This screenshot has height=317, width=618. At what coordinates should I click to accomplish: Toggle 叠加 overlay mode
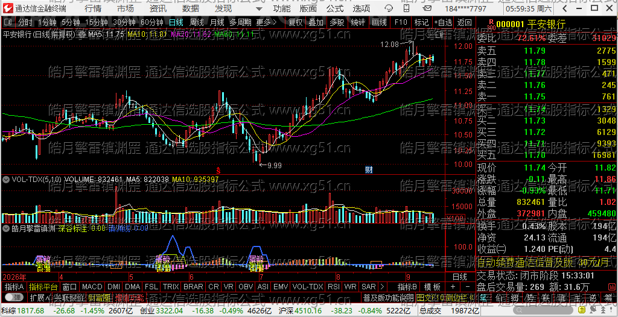pos(316,22)
